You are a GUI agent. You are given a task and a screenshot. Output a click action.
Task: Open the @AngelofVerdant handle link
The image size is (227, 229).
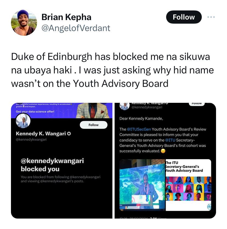(x=76, y=28)
